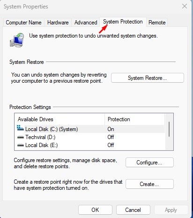Open the Remote tab

pos(157,23)
